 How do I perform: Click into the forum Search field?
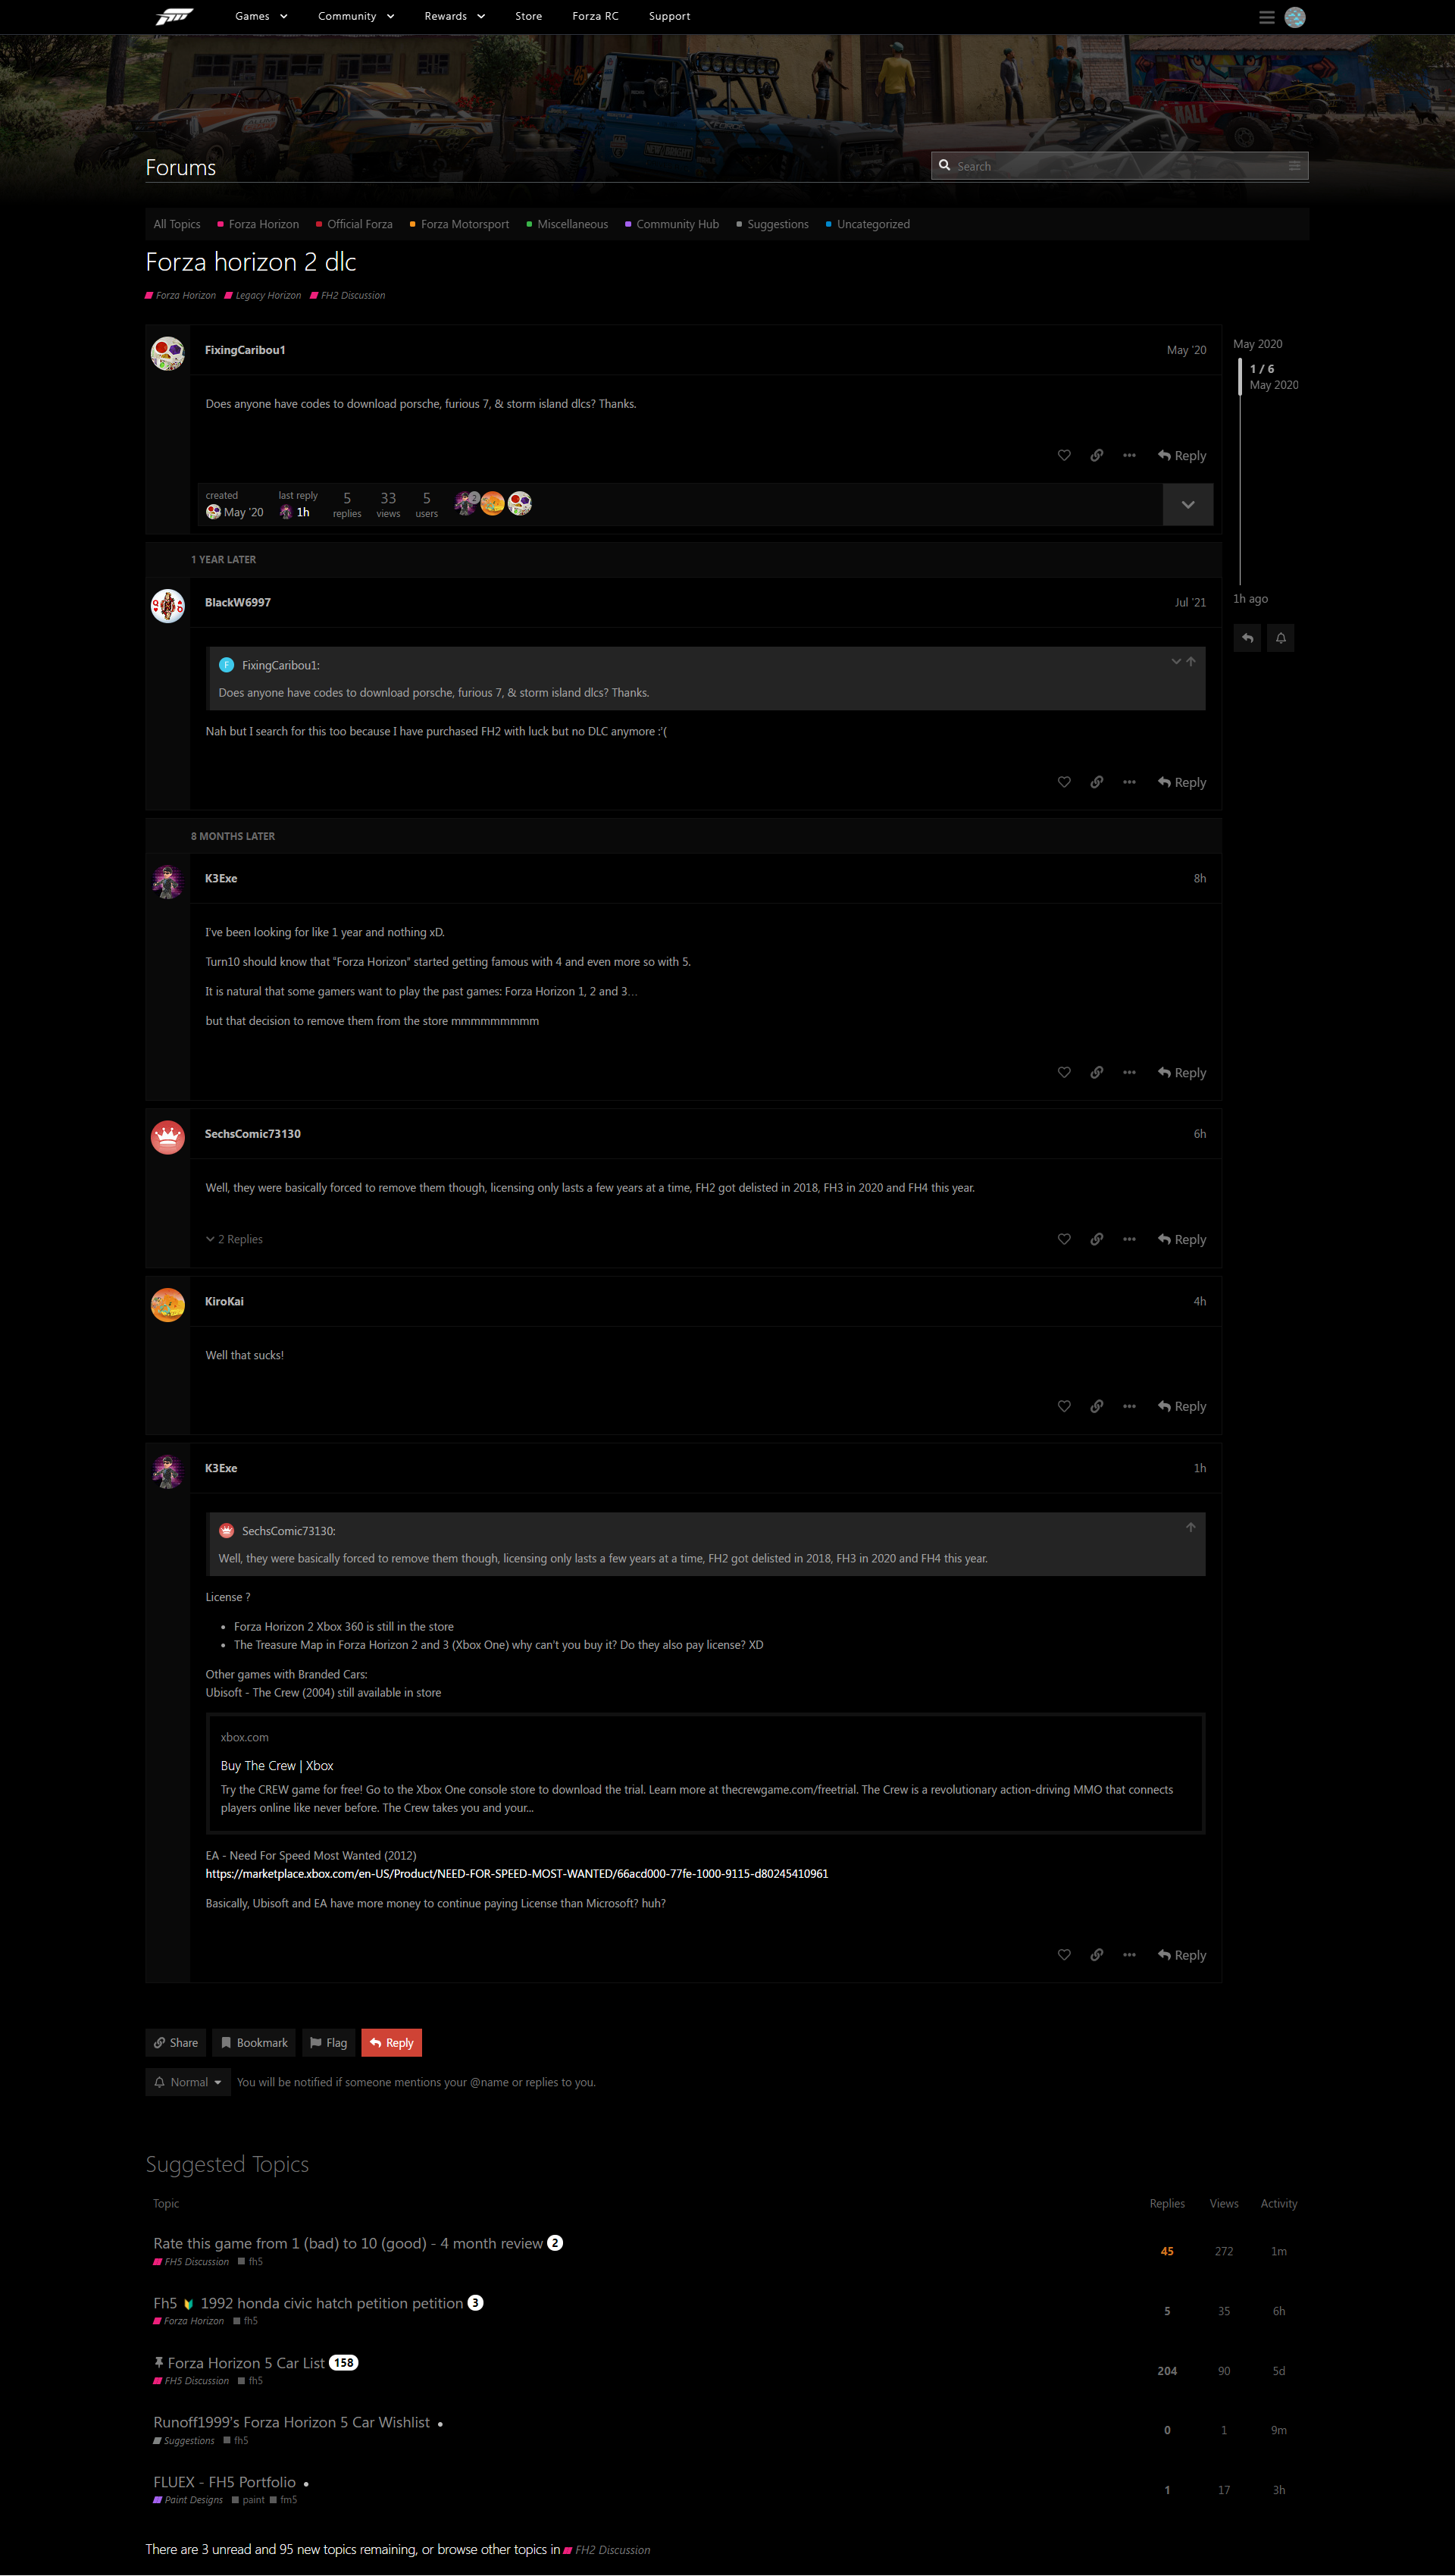(1114, 166)
